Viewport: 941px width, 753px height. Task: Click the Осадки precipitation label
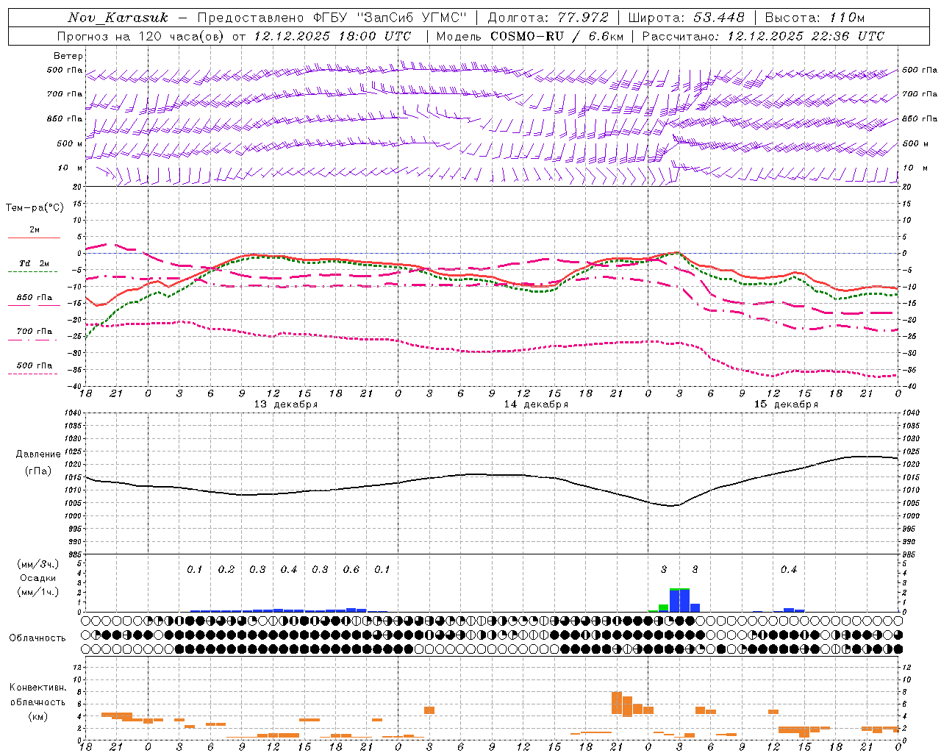(x=37, y=578)
